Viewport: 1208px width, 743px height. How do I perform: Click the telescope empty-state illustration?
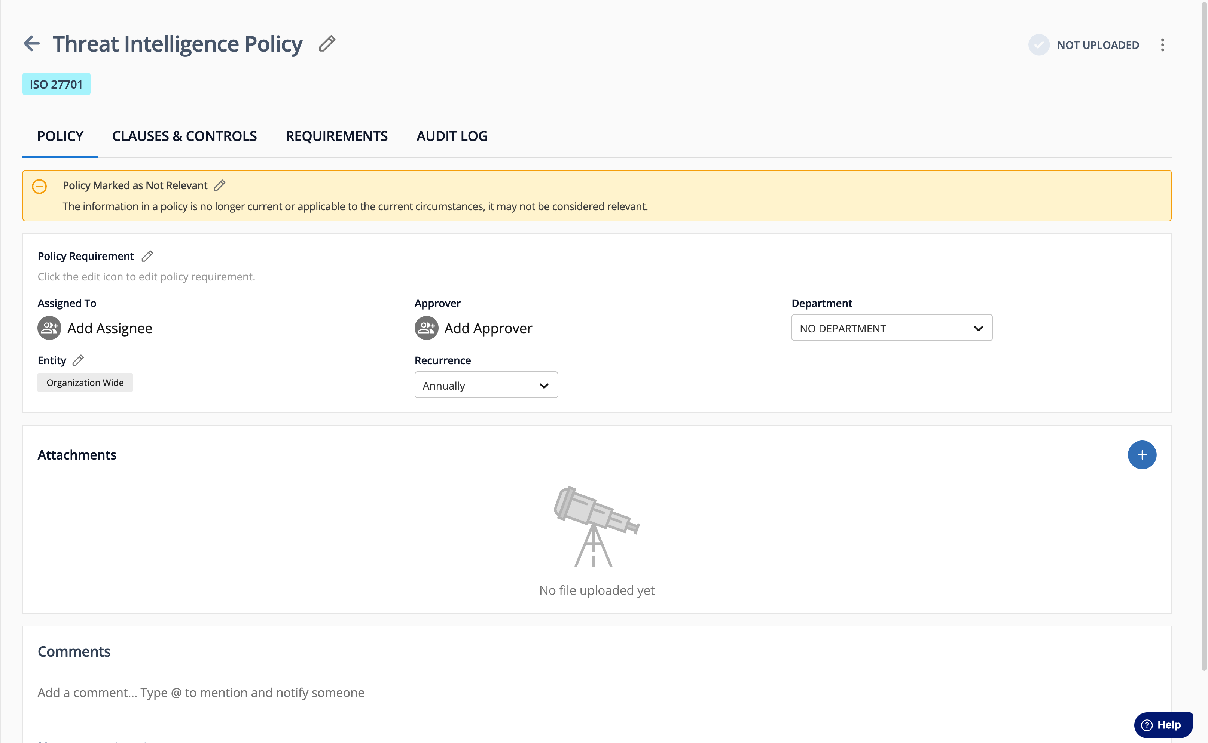(x=597, y=526)
